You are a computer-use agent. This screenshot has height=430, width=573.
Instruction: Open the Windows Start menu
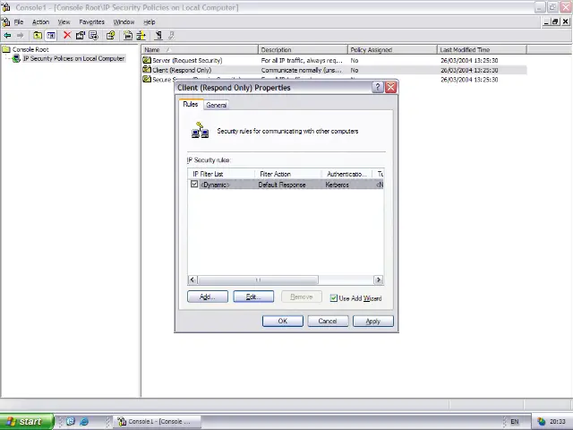[24, 421]
